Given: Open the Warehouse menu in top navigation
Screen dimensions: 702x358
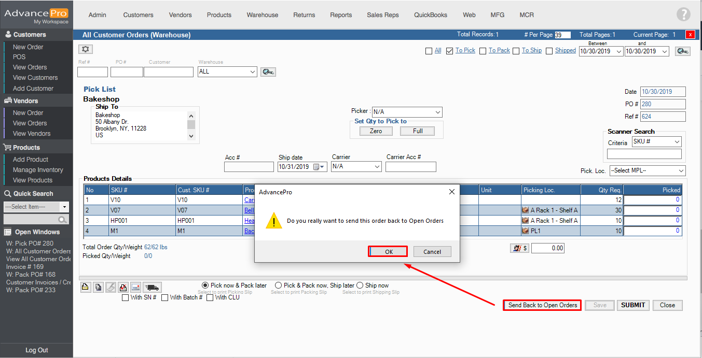Looking at the screenshot, I should [262, 15].
